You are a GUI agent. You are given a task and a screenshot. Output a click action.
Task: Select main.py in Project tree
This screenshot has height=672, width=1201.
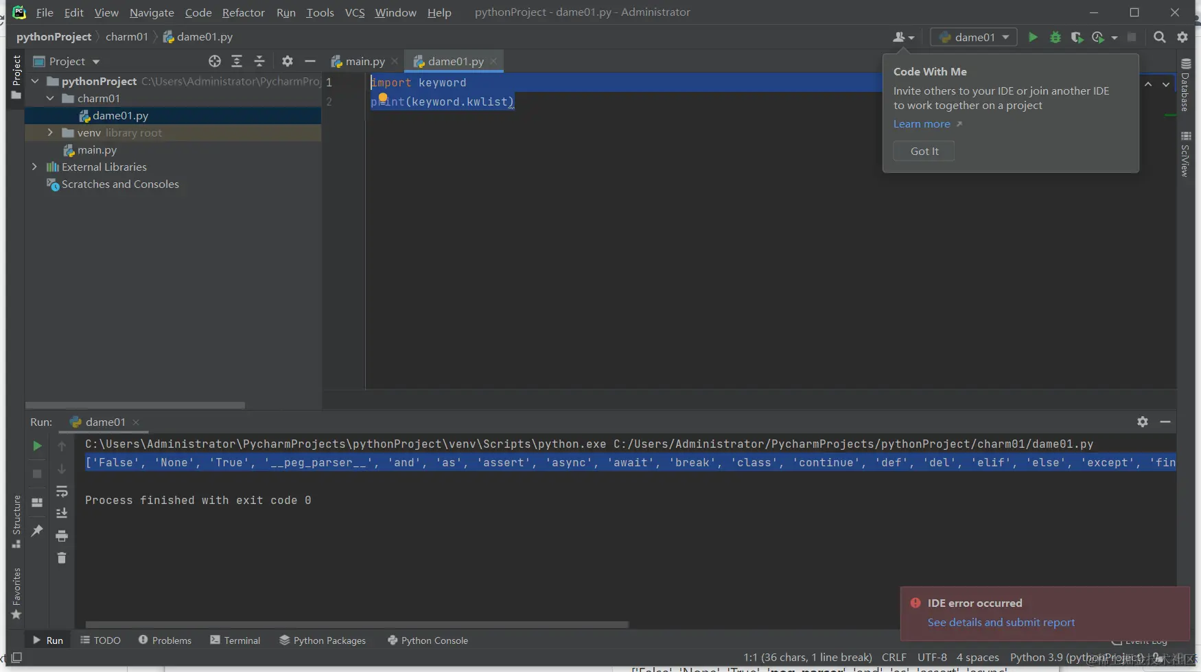click(97, 149)
